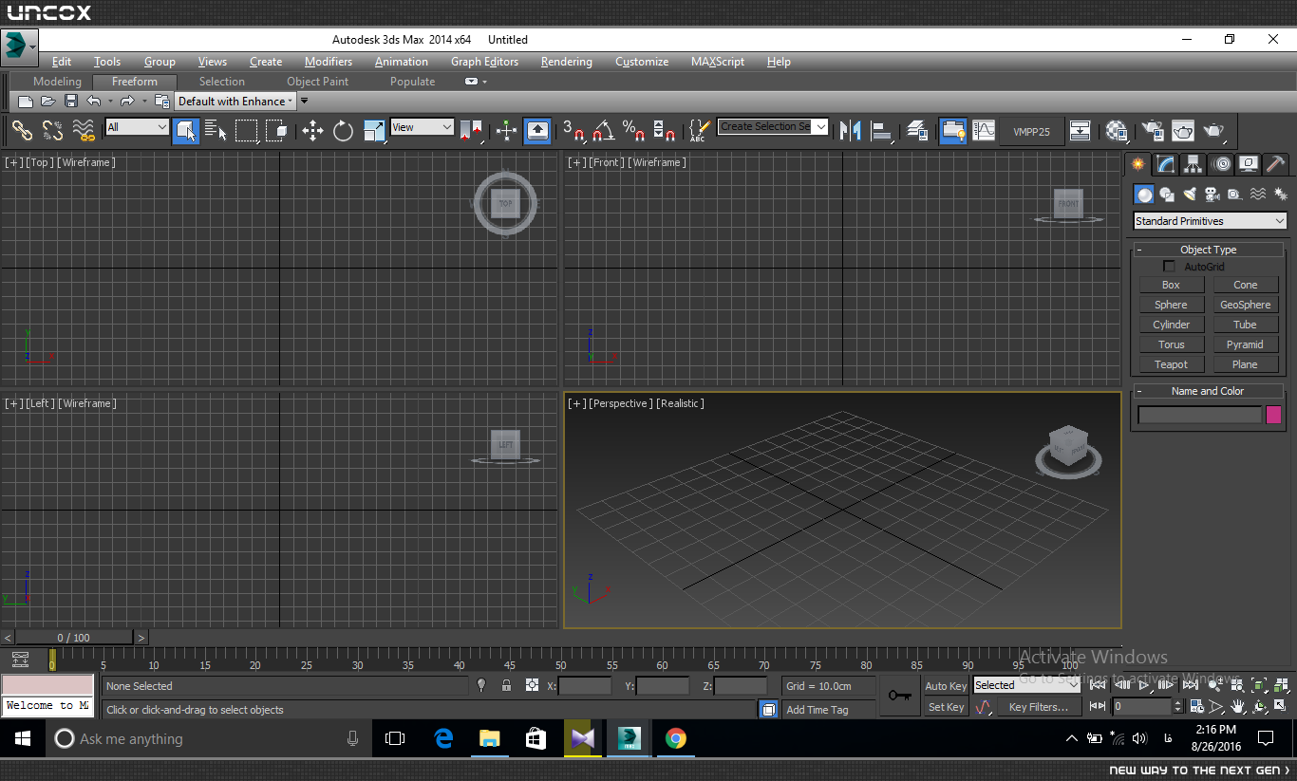This screenshot has height=781, width=1297.
Task: Enable the AutoGrid checkbox
Action: [1169, 267]
